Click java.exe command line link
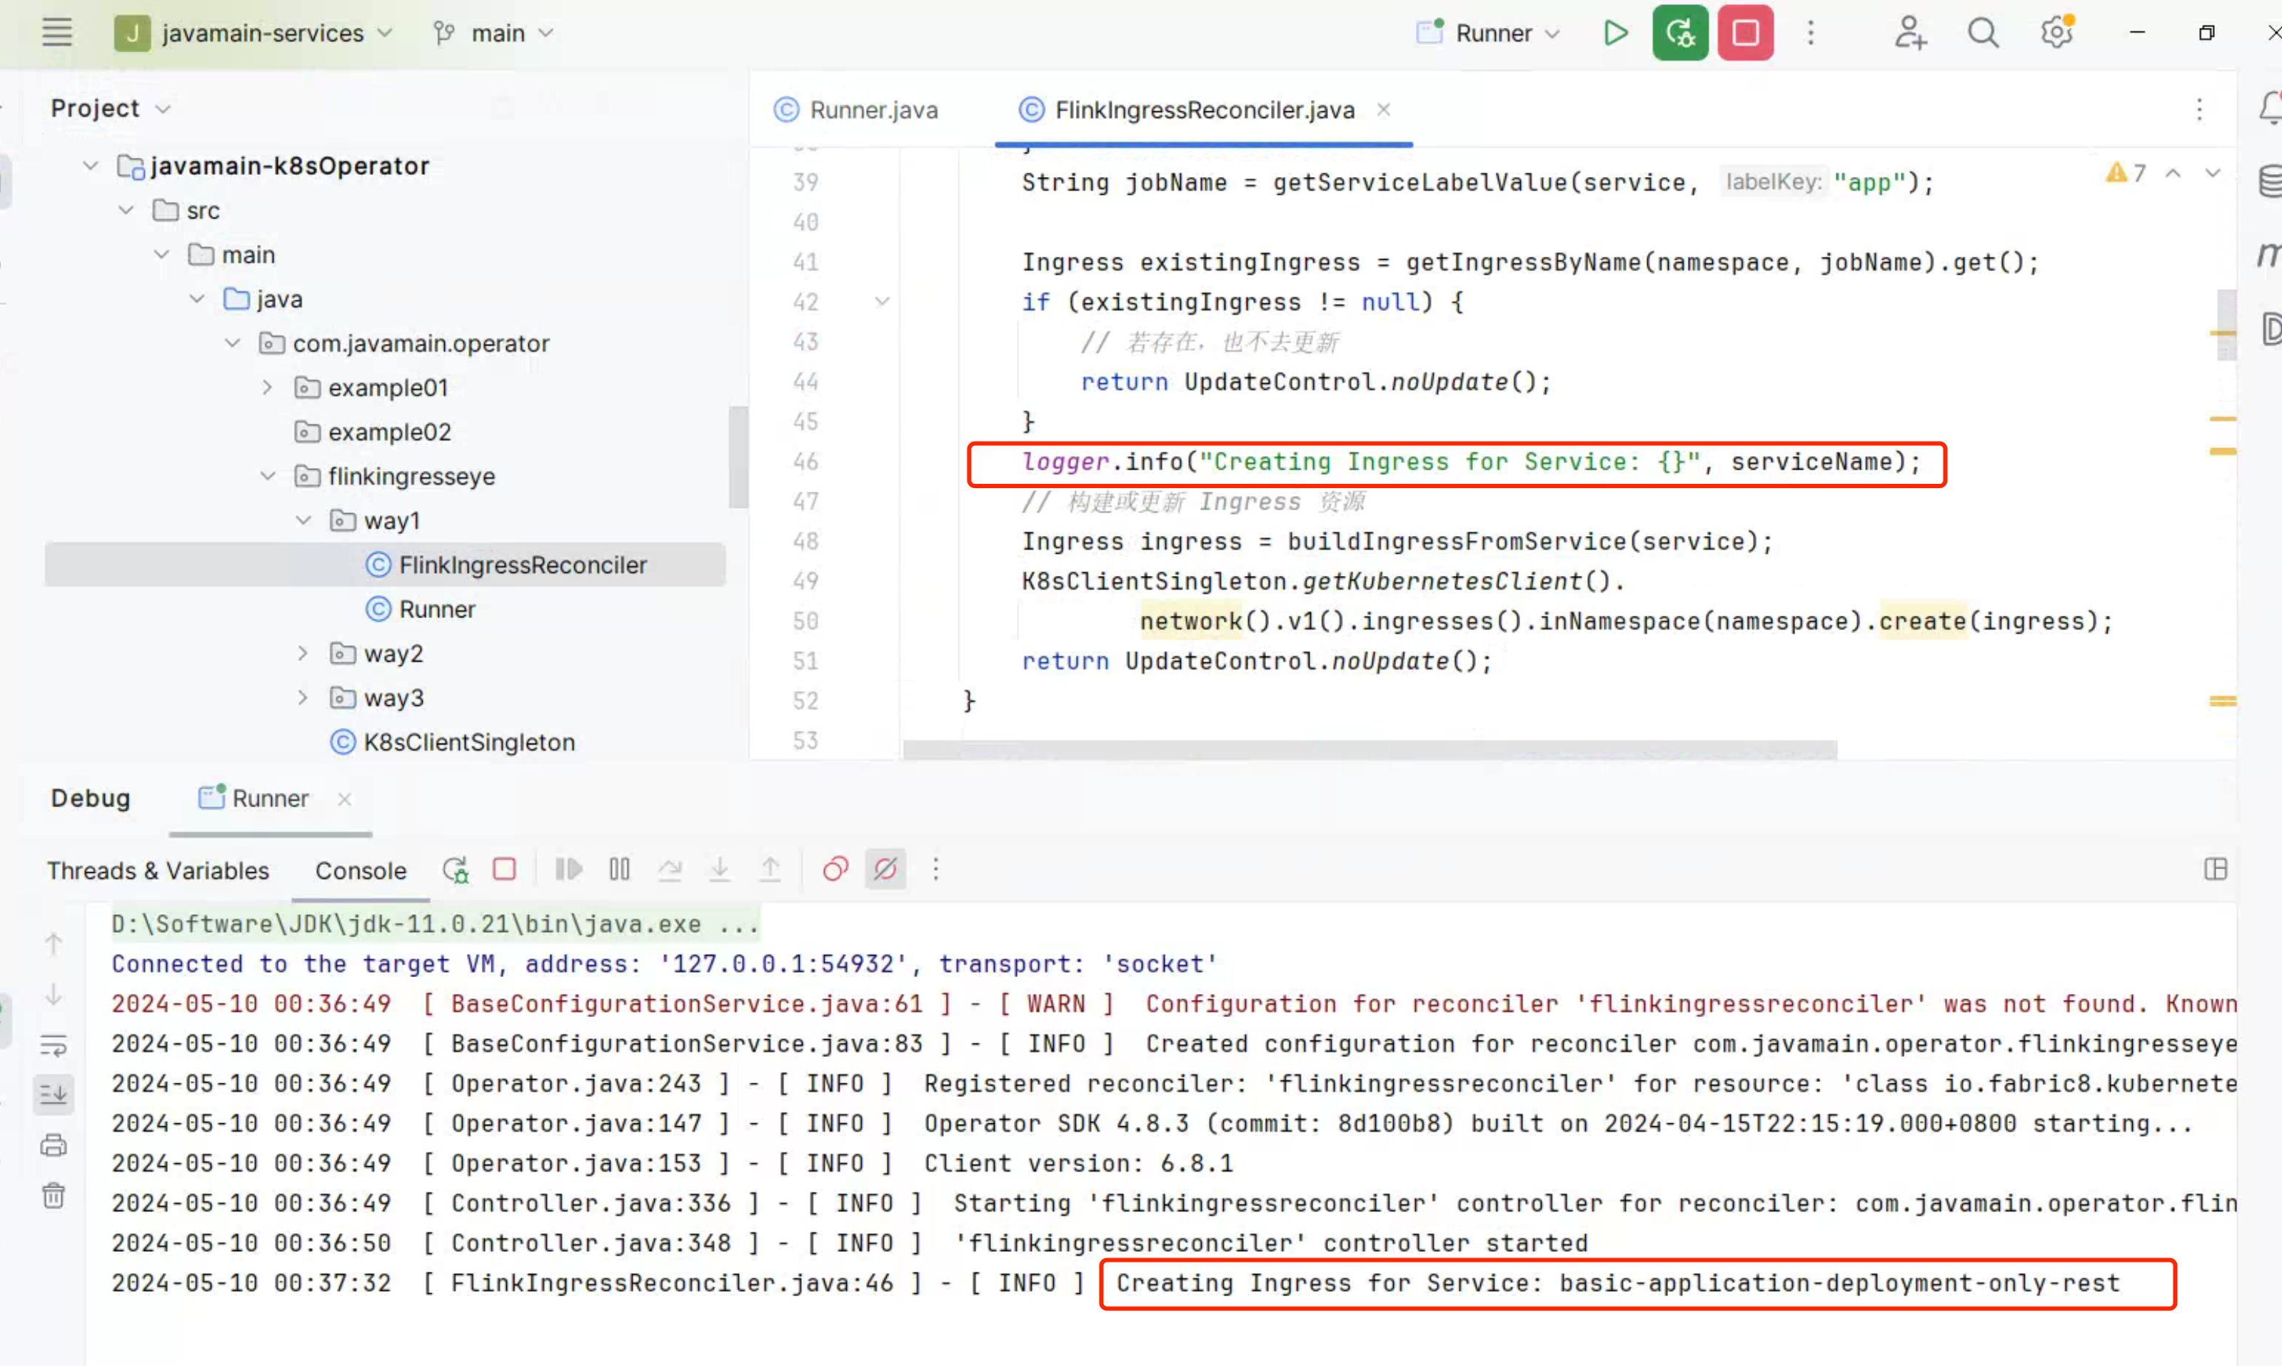The image size is (2282, 1366). tap(435, 924)
